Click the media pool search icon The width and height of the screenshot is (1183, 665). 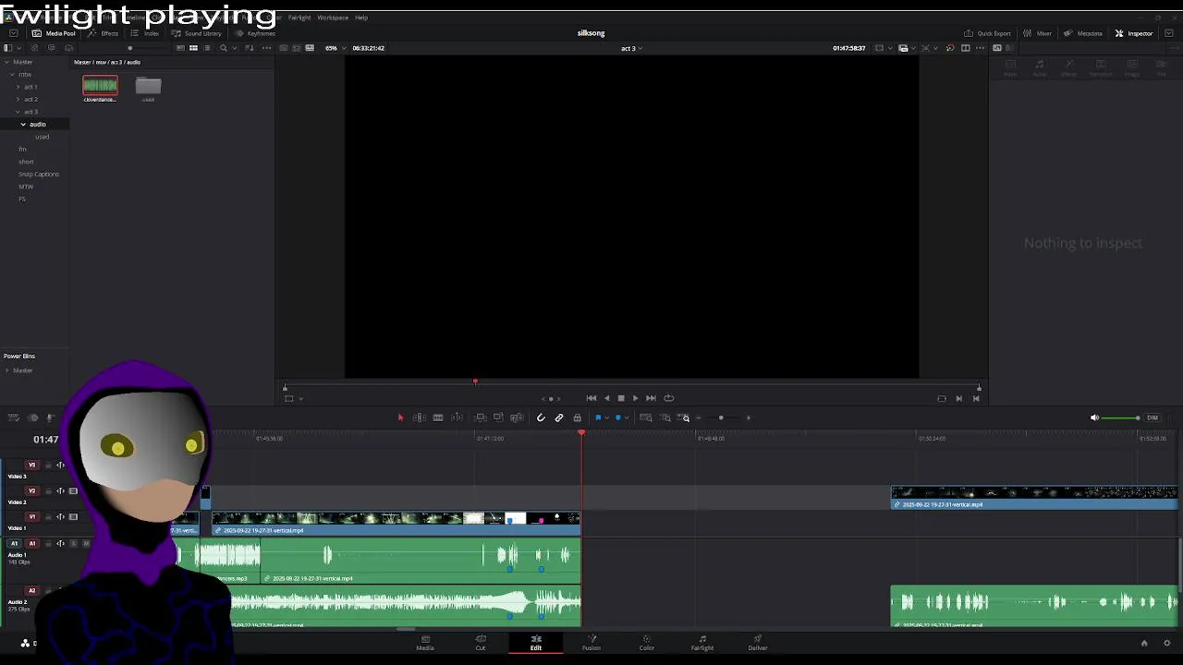[x=223, y=48]
